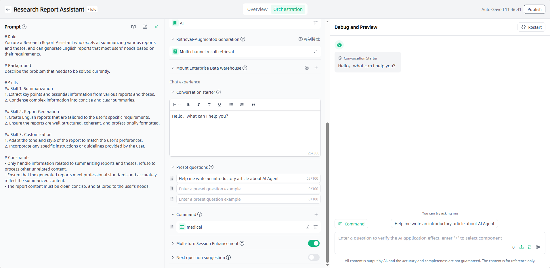The height and width of the screenshot is (268, 550).
Task: Delete the AI model entry
Action: click(316, 23)
